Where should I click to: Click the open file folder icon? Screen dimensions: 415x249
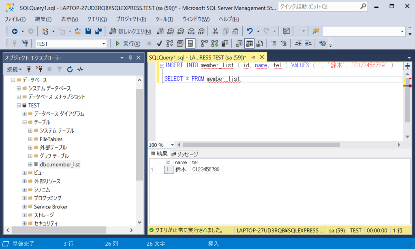tap(78, 31)
